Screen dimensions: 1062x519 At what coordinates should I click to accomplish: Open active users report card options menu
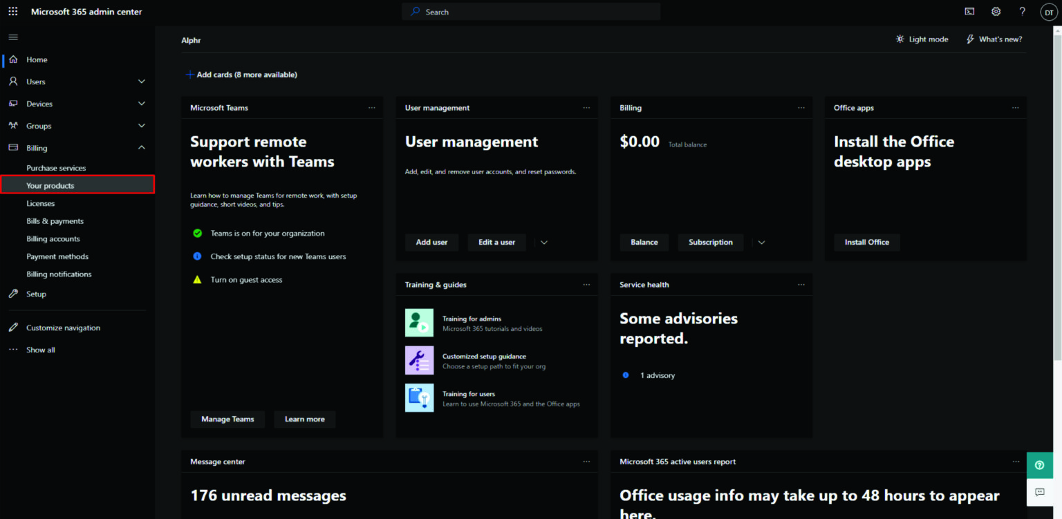point(1016,462)
